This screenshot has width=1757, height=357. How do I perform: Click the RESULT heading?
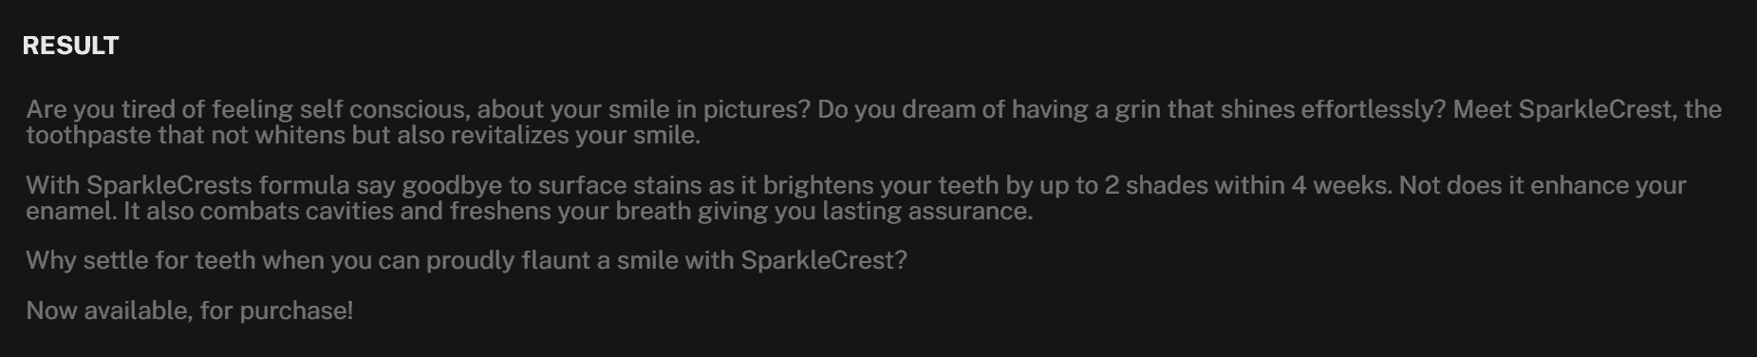click(70, 46)
